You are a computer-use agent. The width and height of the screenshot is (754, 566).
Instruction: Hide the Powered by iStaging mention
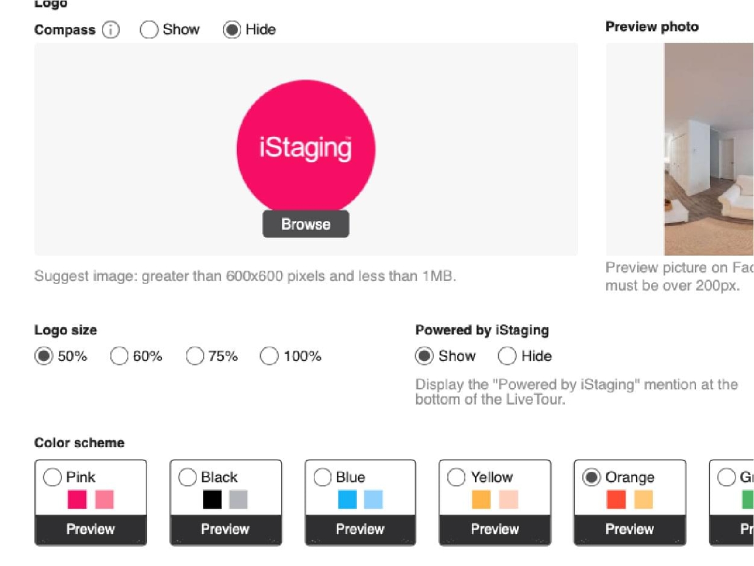507,356
